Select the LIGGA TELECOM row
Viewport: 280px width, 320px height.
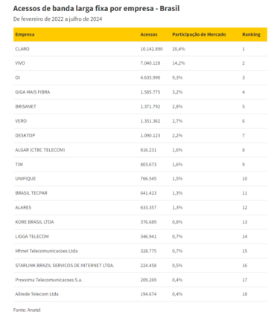pyautogui.click(x=140, y=236)
